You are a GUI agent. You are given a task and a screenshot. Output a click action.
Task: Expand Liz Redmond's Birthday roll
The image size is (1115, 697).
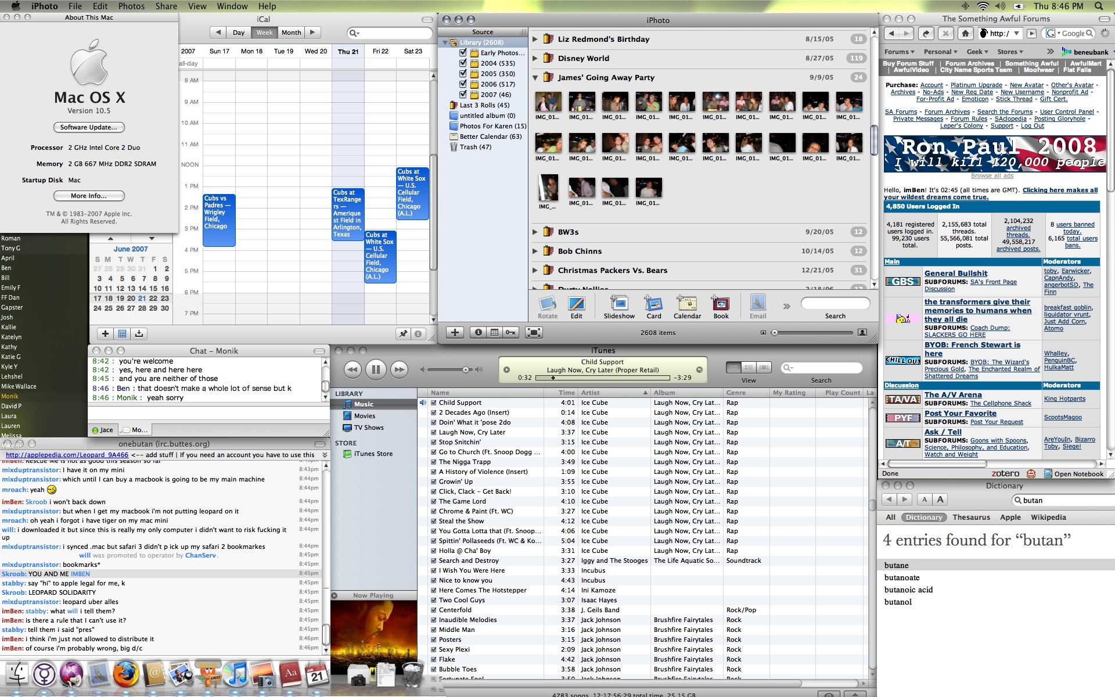point(535,39)
